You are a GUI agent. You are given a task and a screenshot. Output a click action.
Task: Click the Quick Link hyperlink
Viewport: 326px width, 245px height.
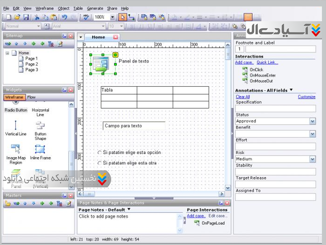point(267,62)
